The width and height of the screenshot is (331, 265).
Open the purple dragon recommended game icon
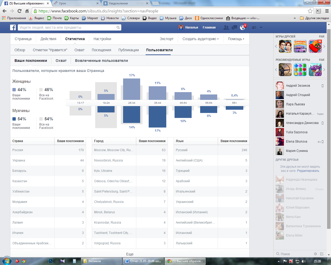click(315, 70)
